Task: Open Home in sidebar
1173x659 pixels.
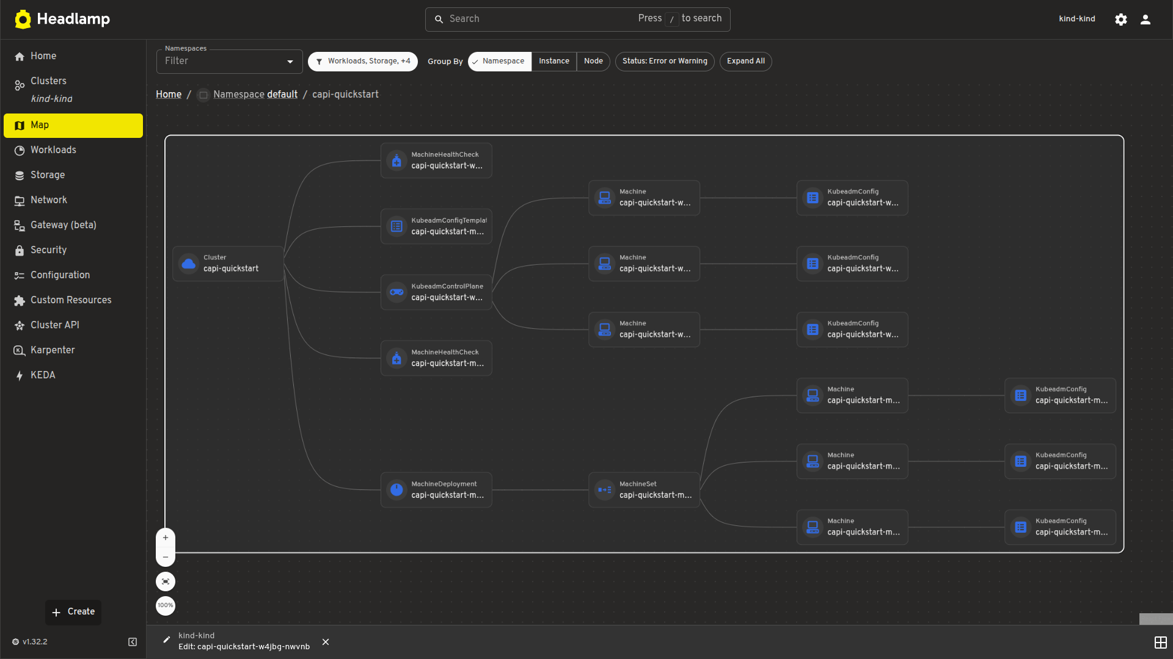Action: point(73,56)
